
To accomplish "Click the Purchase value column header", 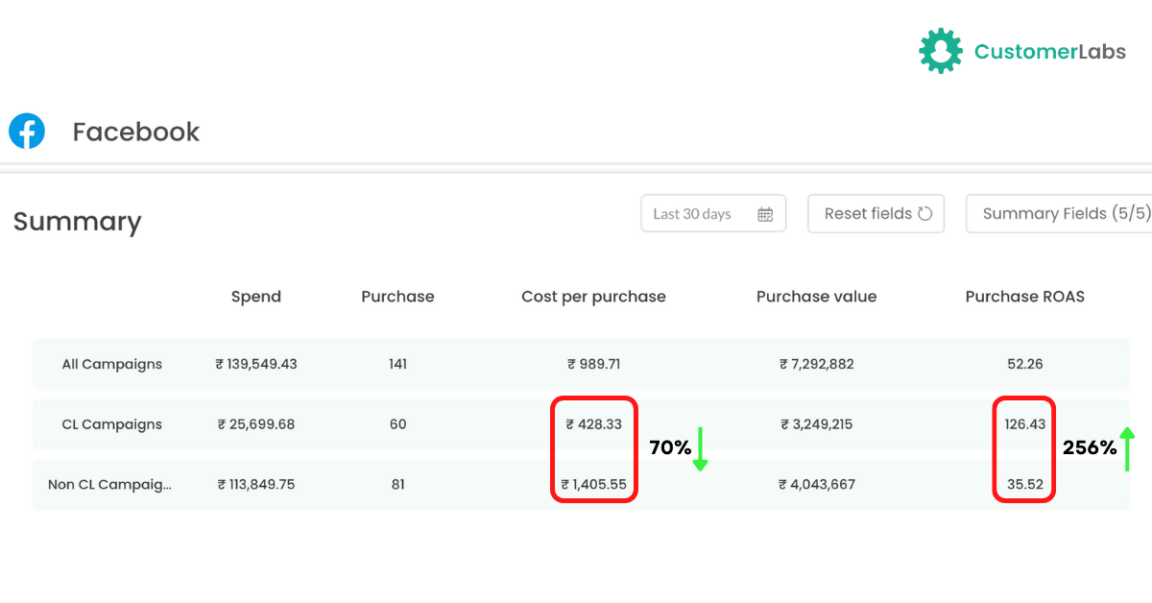I will click(x=816, y=297).
